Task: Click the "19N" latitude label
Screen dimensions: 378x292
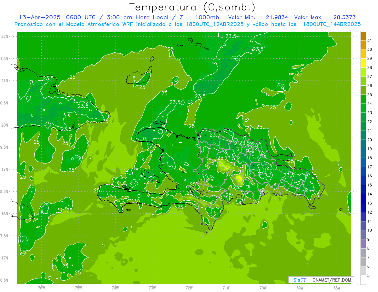Action: click(x=4, y=169)
